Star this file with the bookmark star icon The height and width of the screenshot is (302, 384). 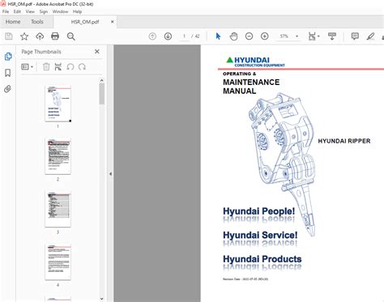pos(24,36)
